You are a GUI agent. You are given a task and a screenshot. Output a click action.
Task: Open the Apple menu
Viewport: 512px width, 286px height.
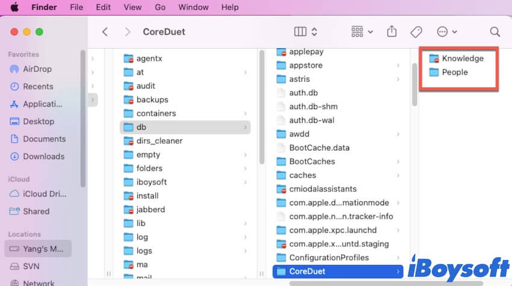click(14, 7)
